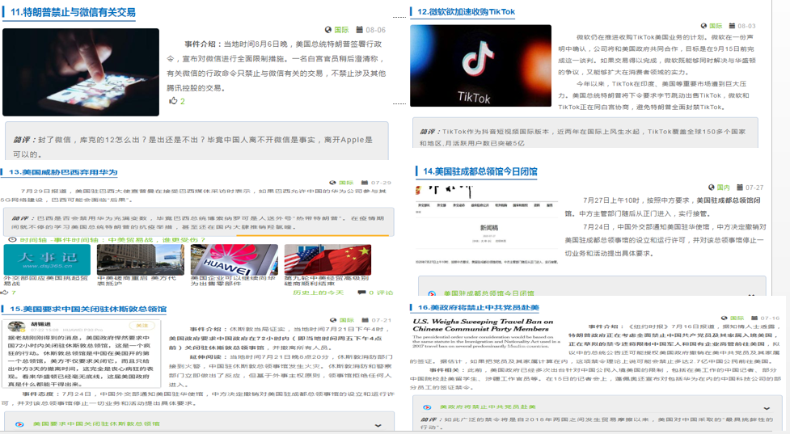Open 国际 category in article 13
Screen dimensions: 790x434
(x=345, y=183)
